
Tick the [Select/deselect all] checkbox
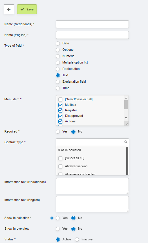click(x=60, y=99)
